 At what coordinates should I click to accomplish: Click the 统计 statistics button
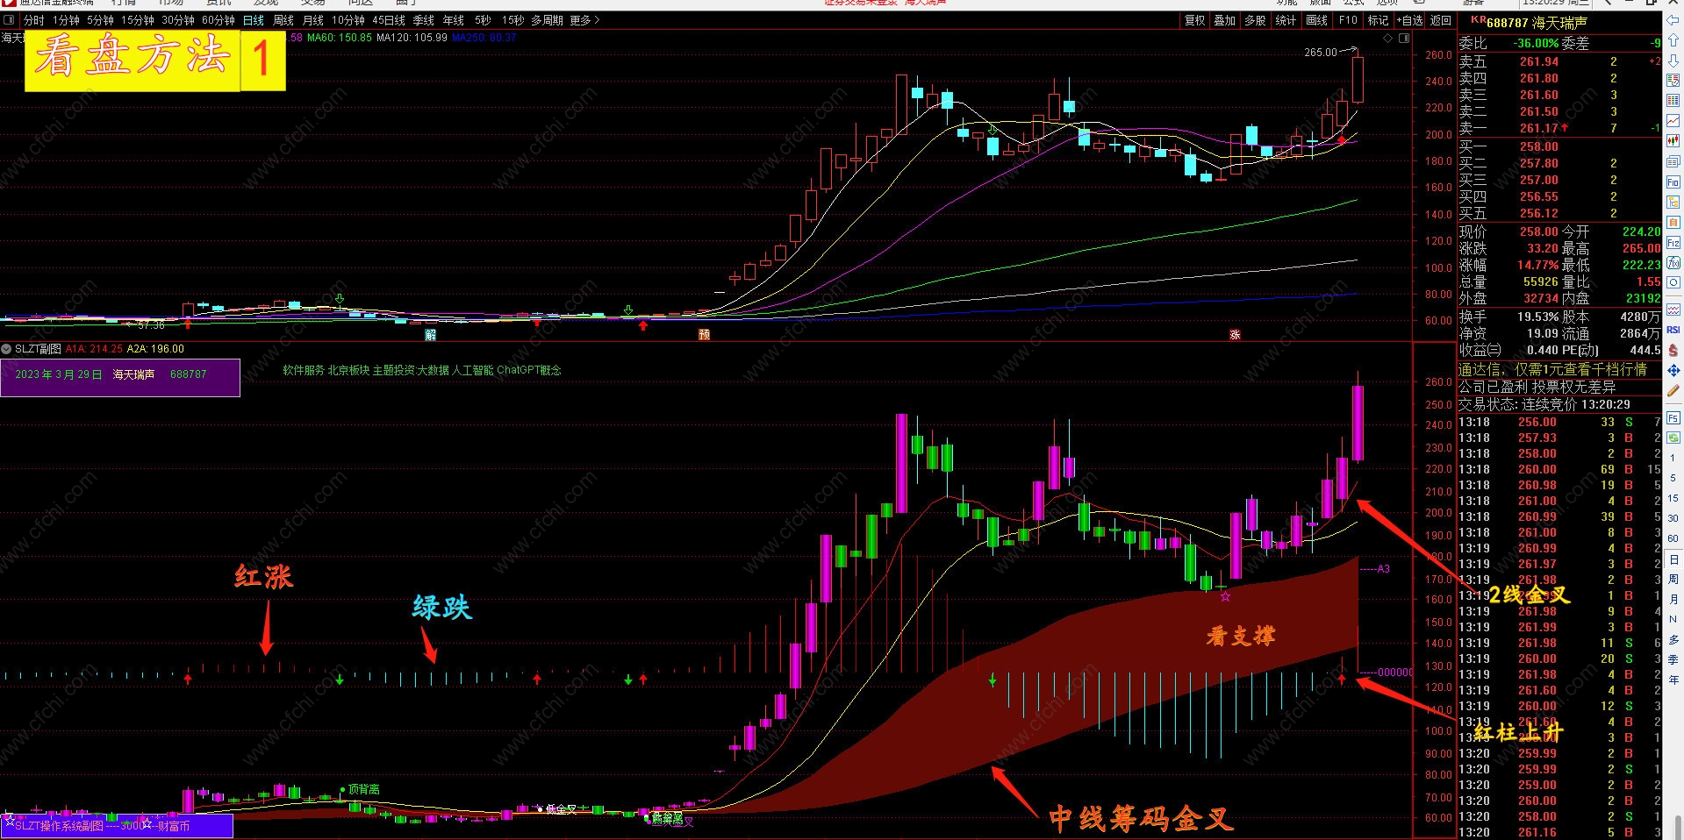1286,20
